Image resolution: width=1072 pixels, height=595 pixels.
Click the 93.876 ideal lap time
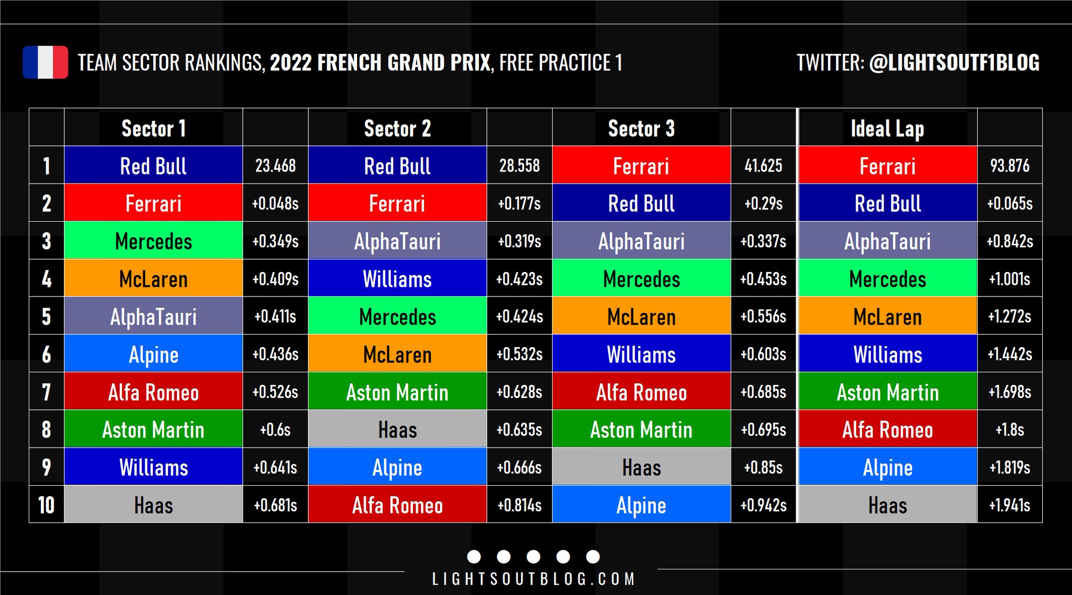click(1009, 166)
